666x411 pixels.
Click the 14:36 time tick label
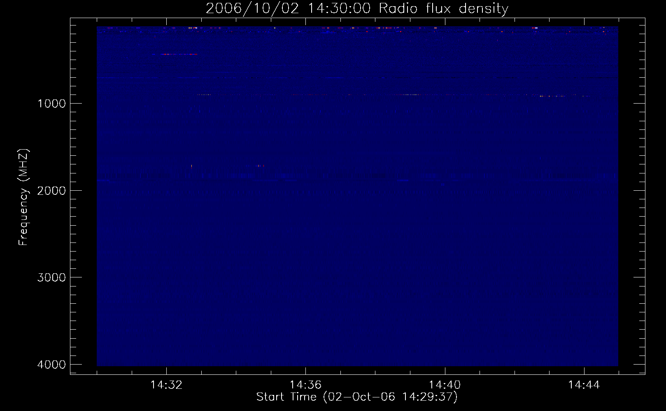305,385
